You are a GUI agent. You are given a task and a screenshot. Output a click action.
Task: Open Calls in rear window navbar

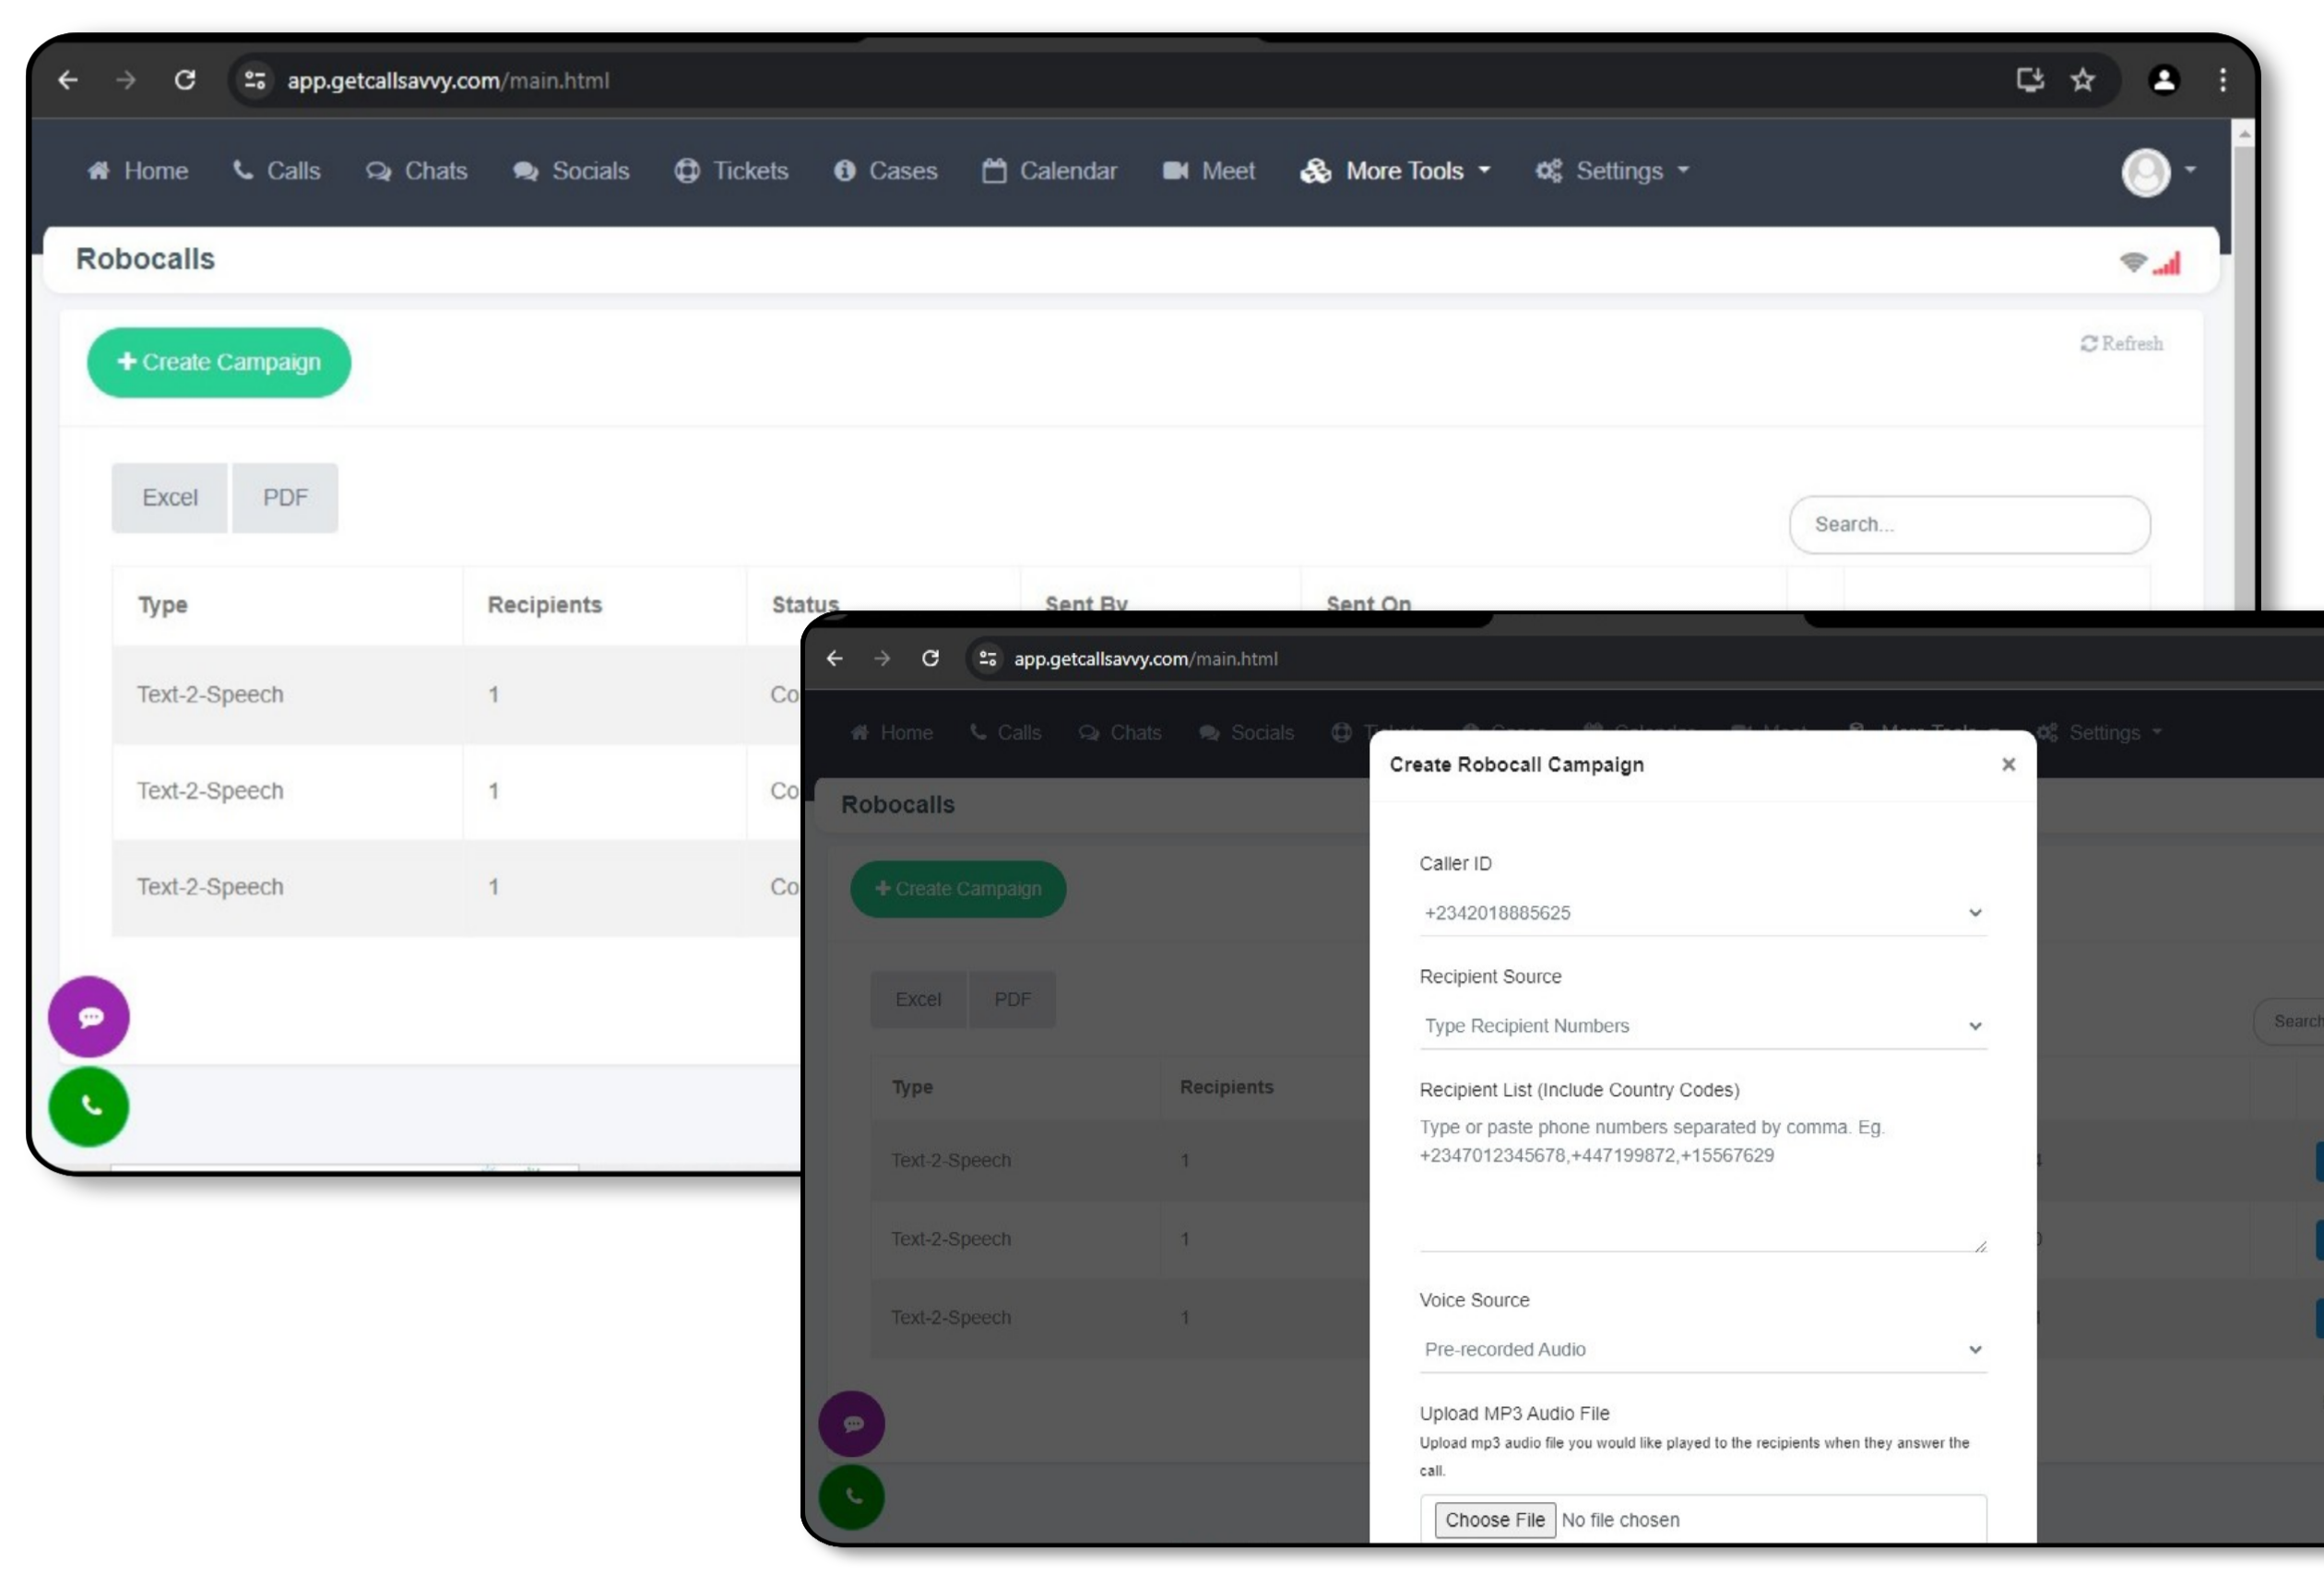point(277,171)
